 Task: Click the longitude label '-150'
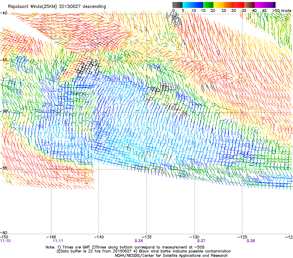click(4, 237)
